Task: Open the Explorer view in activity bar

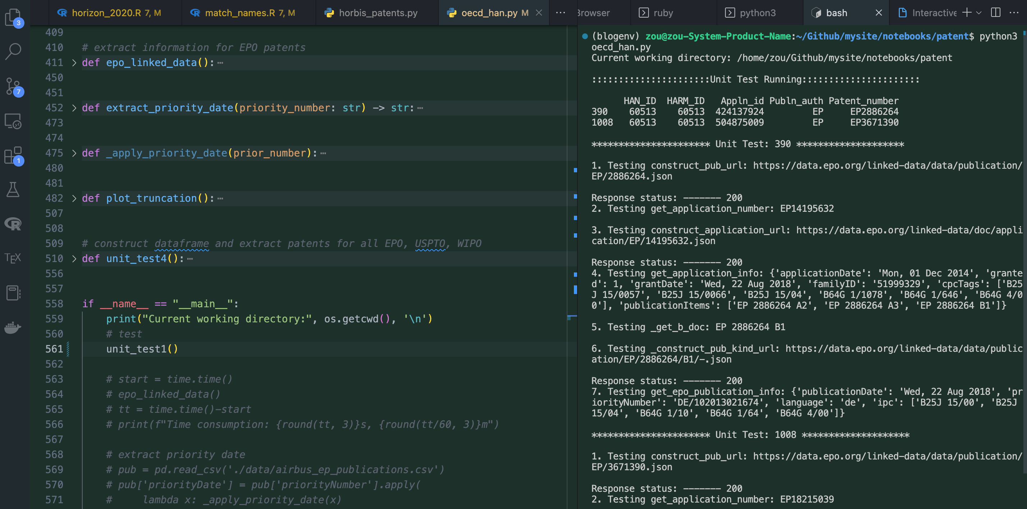Action: point(13,17)
